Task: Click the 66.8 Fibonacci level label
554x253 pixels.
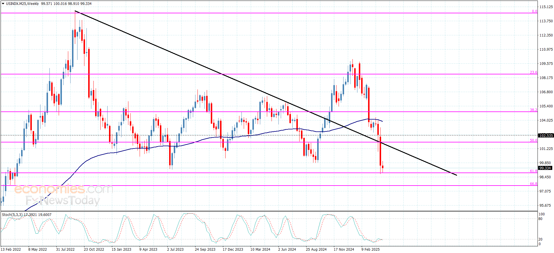Action: [x=533, y=184]
